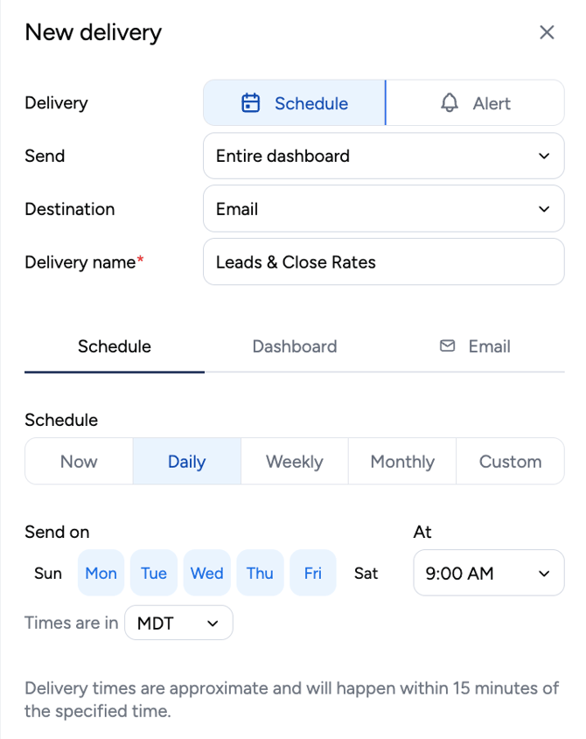Select the Schedule settings tab
586x739 pixels.
[115, 346]
